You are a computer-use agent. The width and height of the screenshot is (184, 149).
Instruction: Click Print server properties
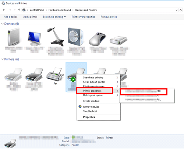point(83,17)
